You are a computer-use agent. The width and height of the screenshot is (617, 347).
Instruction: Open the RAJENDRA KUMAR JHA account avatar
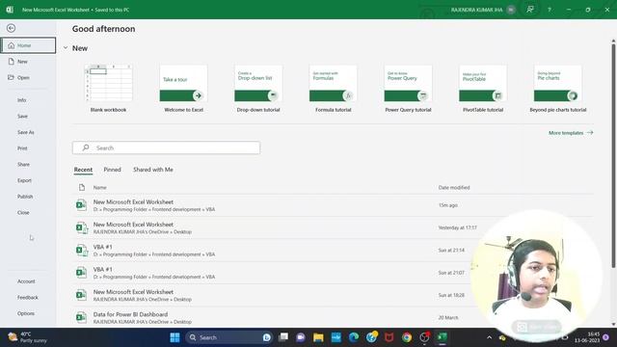(511, 10)
